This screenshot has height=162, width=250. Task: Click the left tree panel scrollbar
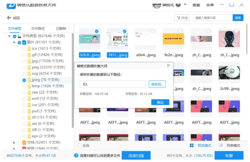73,81
